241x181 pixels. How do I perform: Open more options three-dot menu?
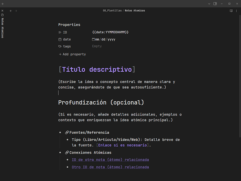tap(236, 11)
